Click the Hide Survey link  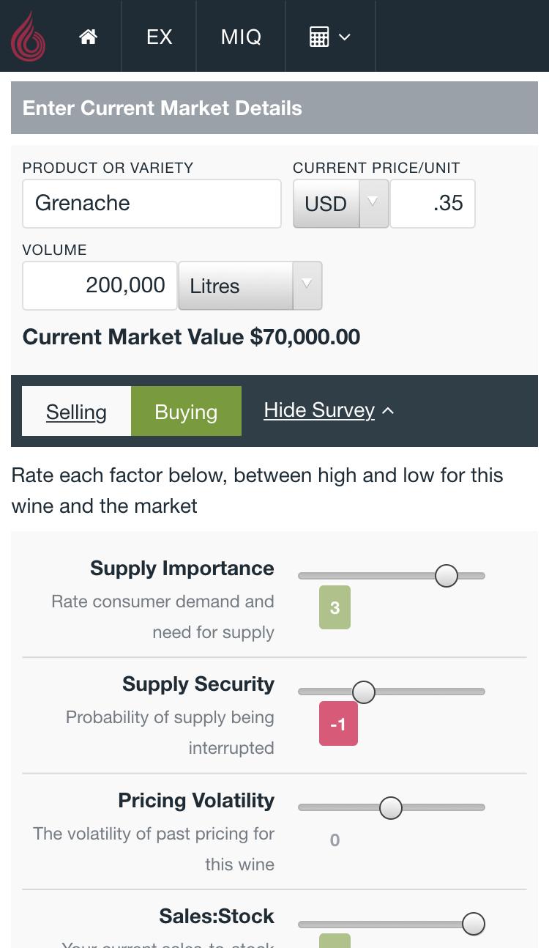pyautogui.click(x=319, y=410)
